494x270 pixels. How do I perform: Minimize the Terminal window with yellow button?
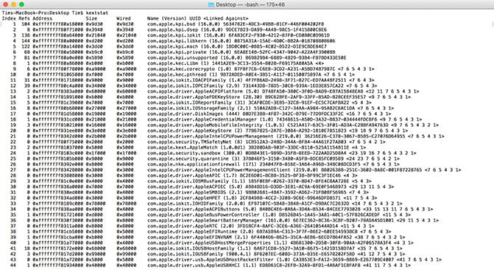pyautogui.click(x=13, y=4)
